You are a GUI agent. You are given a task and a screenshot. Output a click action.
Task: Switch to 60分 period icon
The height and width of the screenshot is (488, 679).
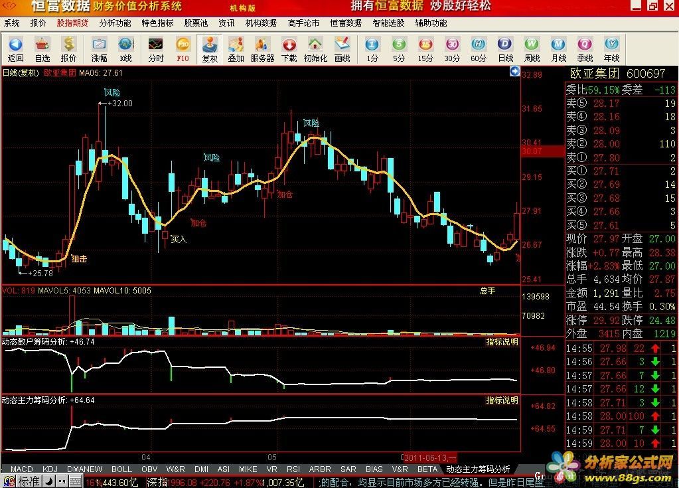point(478,49)
